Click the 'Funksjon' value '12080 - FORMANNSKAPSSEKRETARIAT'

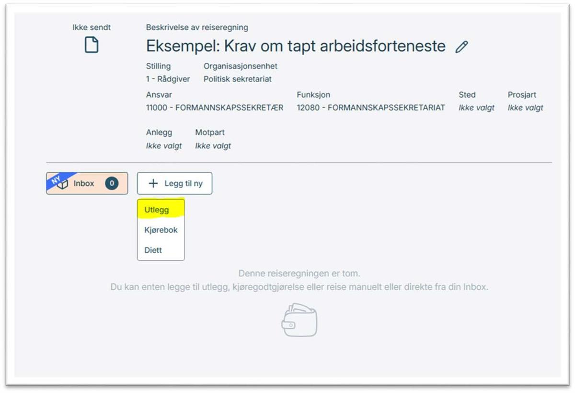click(373, 107)
